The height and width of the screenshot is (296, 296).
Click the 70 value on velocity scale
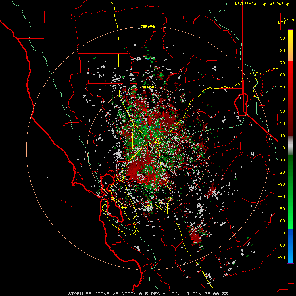pos(283,63)
